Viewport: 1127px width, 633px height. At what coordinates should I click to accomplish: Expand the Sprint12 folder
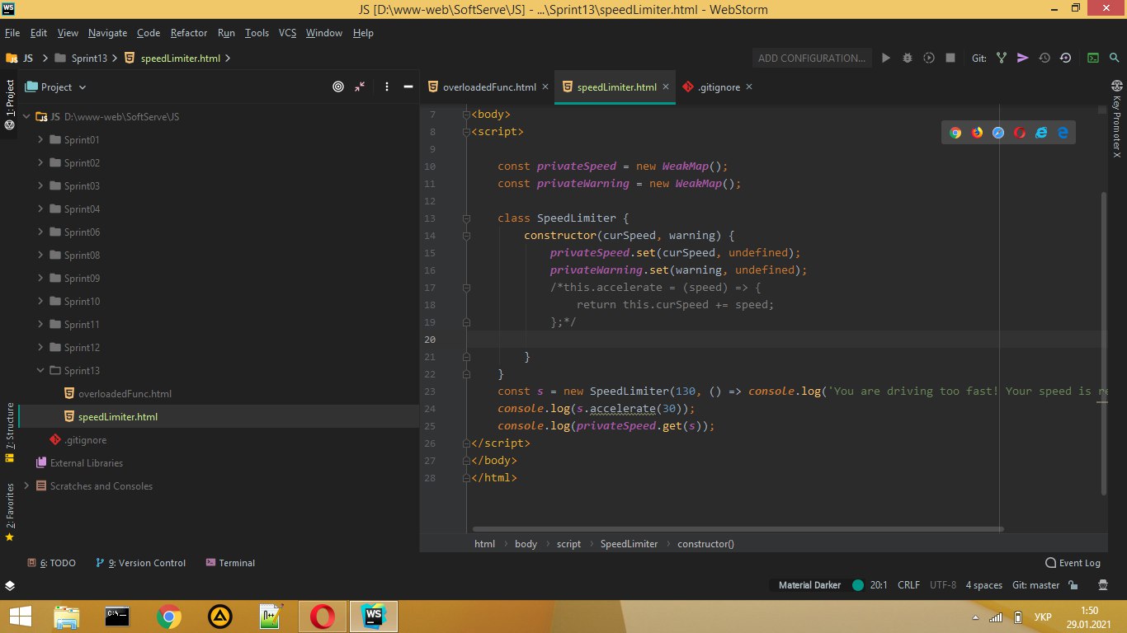pos(40,348)
